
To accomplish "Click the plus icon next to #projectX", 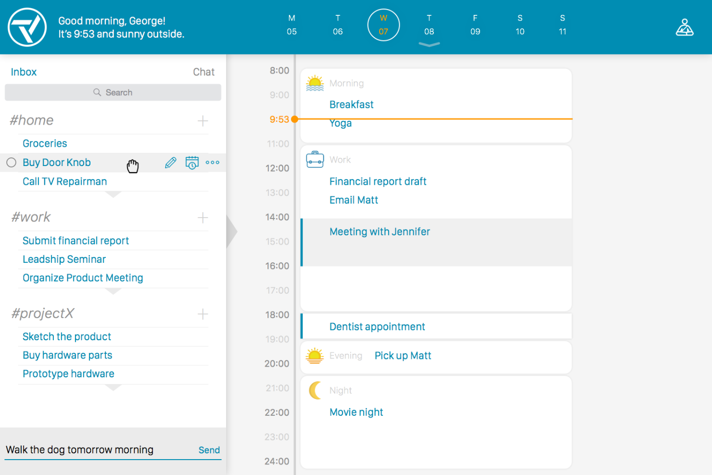I will click(x=203, y=314).
